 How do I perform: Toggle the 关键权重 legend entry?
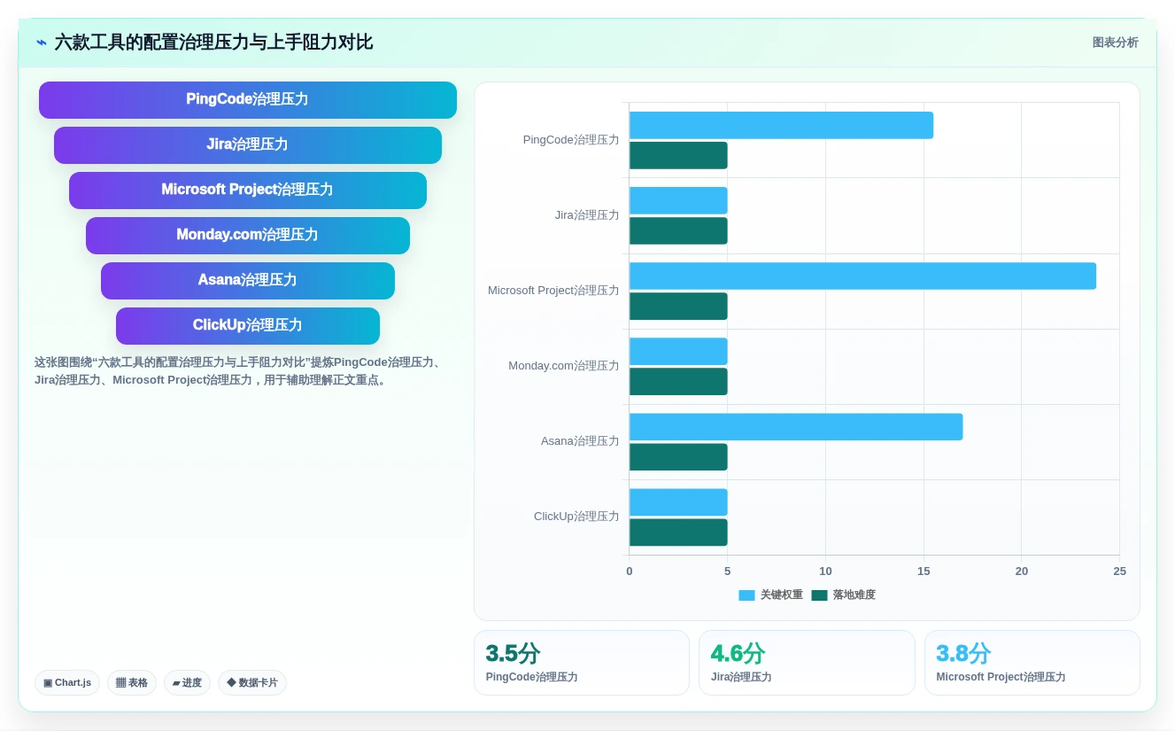(x=770, y=595)
